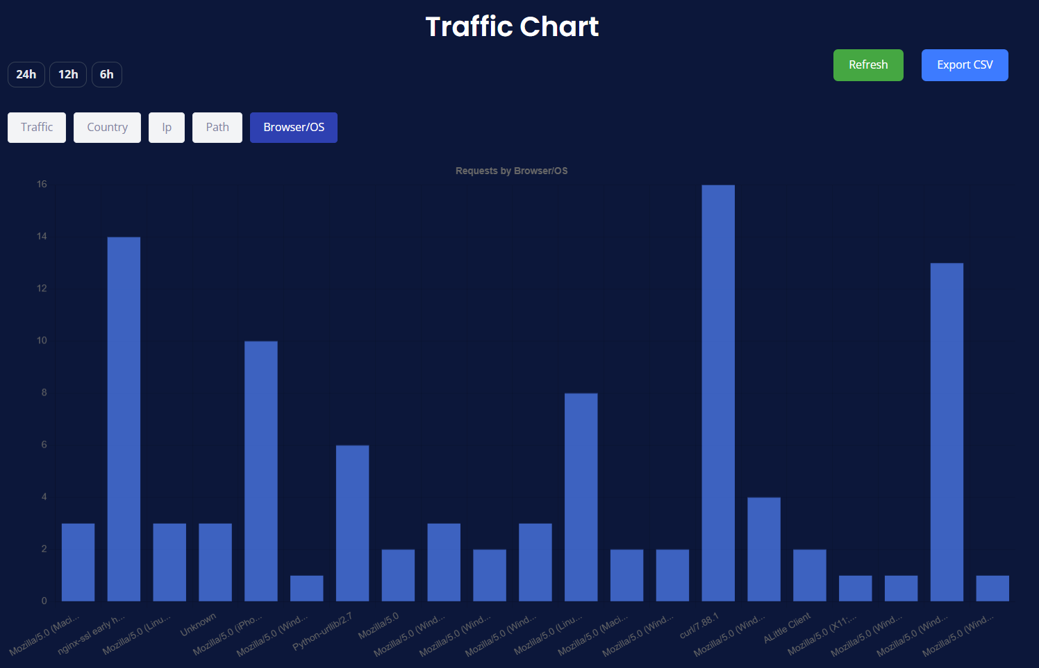Select the 24h time range
This screenshot has height=668, width=1039.
(26, 74)
